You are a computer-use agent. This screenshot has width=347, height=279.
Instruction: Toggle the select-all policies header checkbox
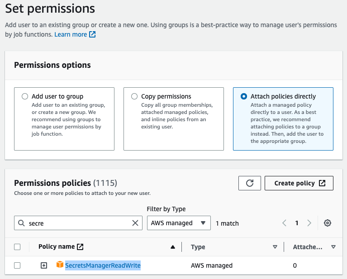tap(17, 247)
